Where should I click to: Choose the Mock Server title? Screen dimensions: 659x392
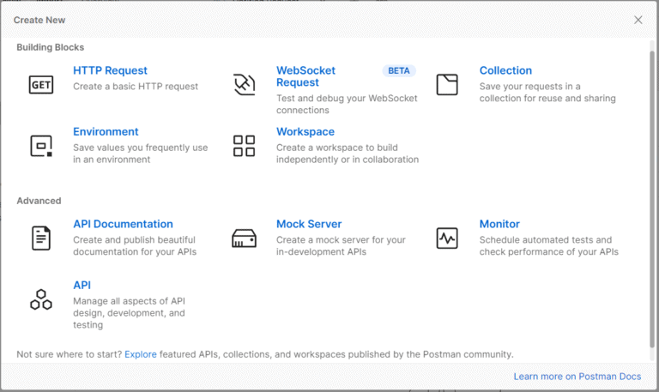309,225
